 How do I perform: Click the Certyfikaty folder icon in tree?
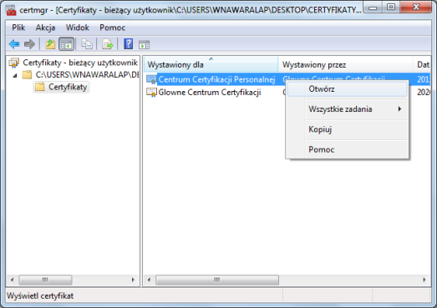tap(39, 87)
